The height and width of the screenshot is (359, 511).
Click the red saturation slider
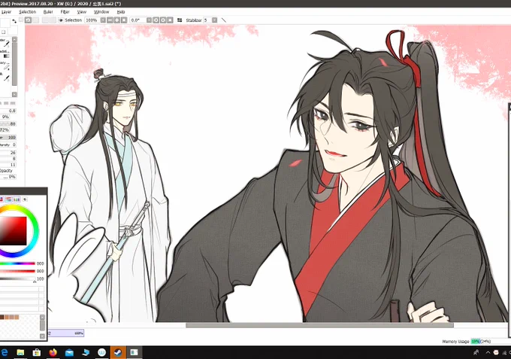pos(17,271)
